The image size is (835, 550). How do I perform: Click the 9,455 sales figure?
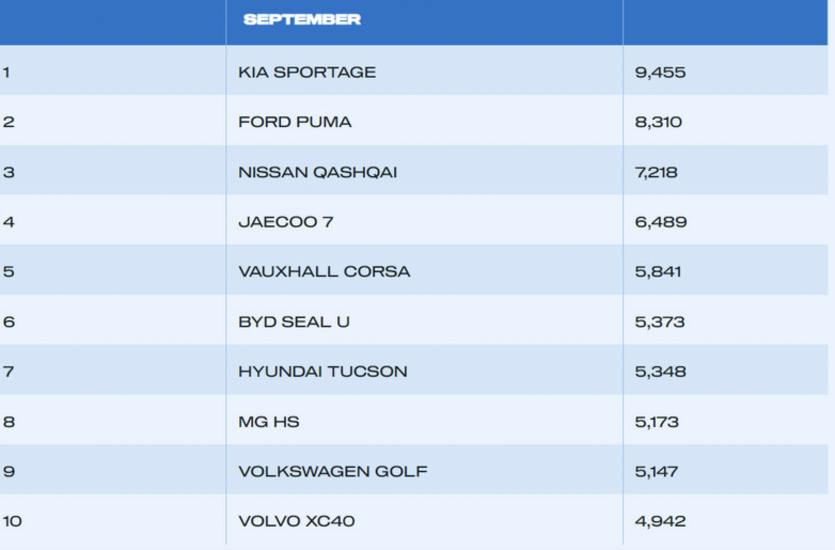click(x=660, y=72)
